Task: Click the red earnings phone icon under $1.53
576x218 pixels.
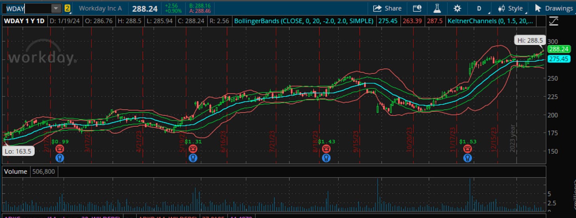Action: tap(468, 149)
